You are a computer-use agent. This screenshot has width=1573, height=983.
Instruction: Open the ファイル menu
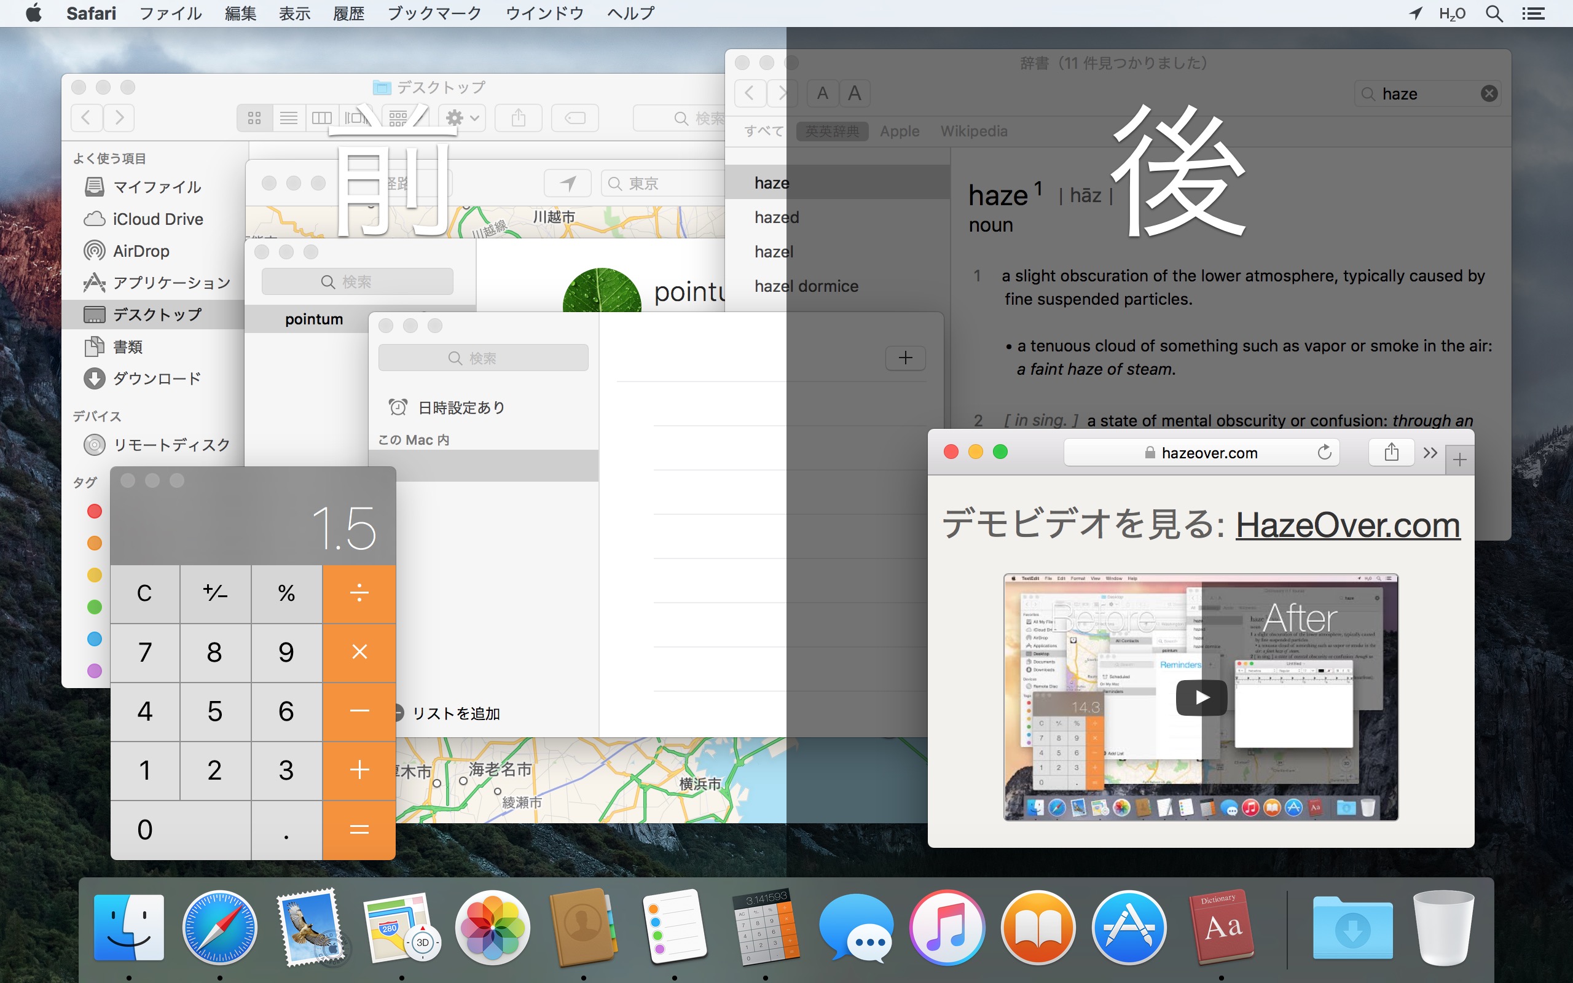coord(170,14)
